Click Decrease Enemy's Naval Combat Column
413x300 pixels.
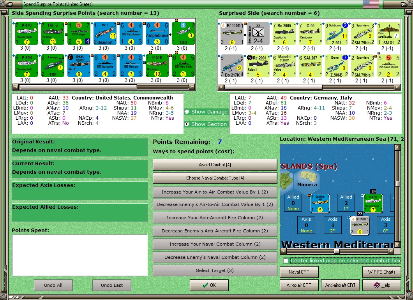pos(215,257)
